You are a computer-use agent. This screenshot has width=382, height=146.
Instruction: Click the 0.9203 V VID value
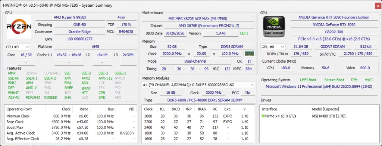(127, 133)
